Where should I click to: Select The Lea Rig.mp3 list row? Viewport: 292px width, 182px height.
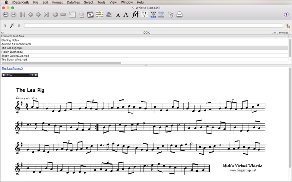[x=145, y=48]
